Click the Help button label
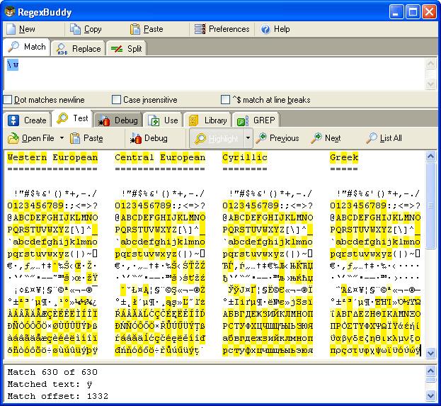 point(282,29)
